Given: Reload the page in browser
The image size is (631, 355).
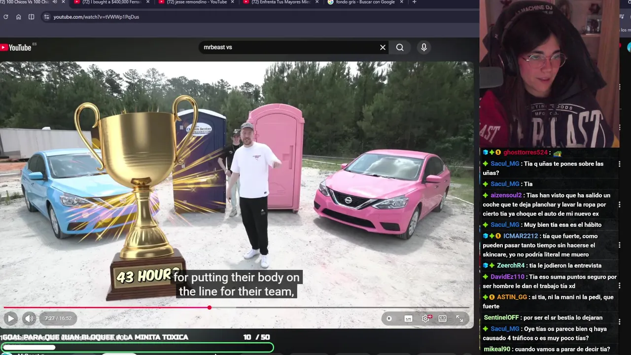Looking at the screenshot, I should [5, 17].
